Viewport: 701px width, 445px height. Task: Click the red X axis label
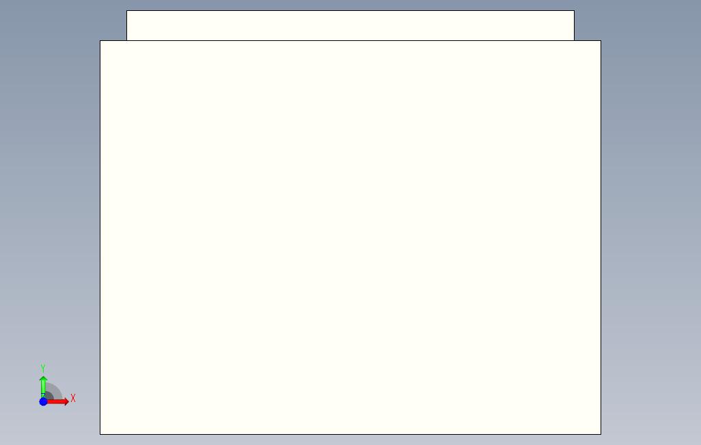click(73, 398)
